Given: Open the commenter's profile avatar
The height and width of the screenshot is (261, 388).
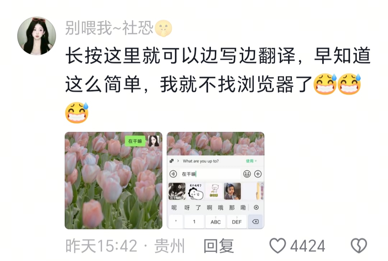Looking at the screenshot, I should (37, 36).
